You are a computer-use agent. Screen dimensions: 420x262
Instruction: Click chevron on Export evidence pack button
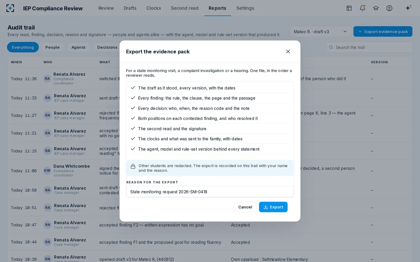(360, 31)
